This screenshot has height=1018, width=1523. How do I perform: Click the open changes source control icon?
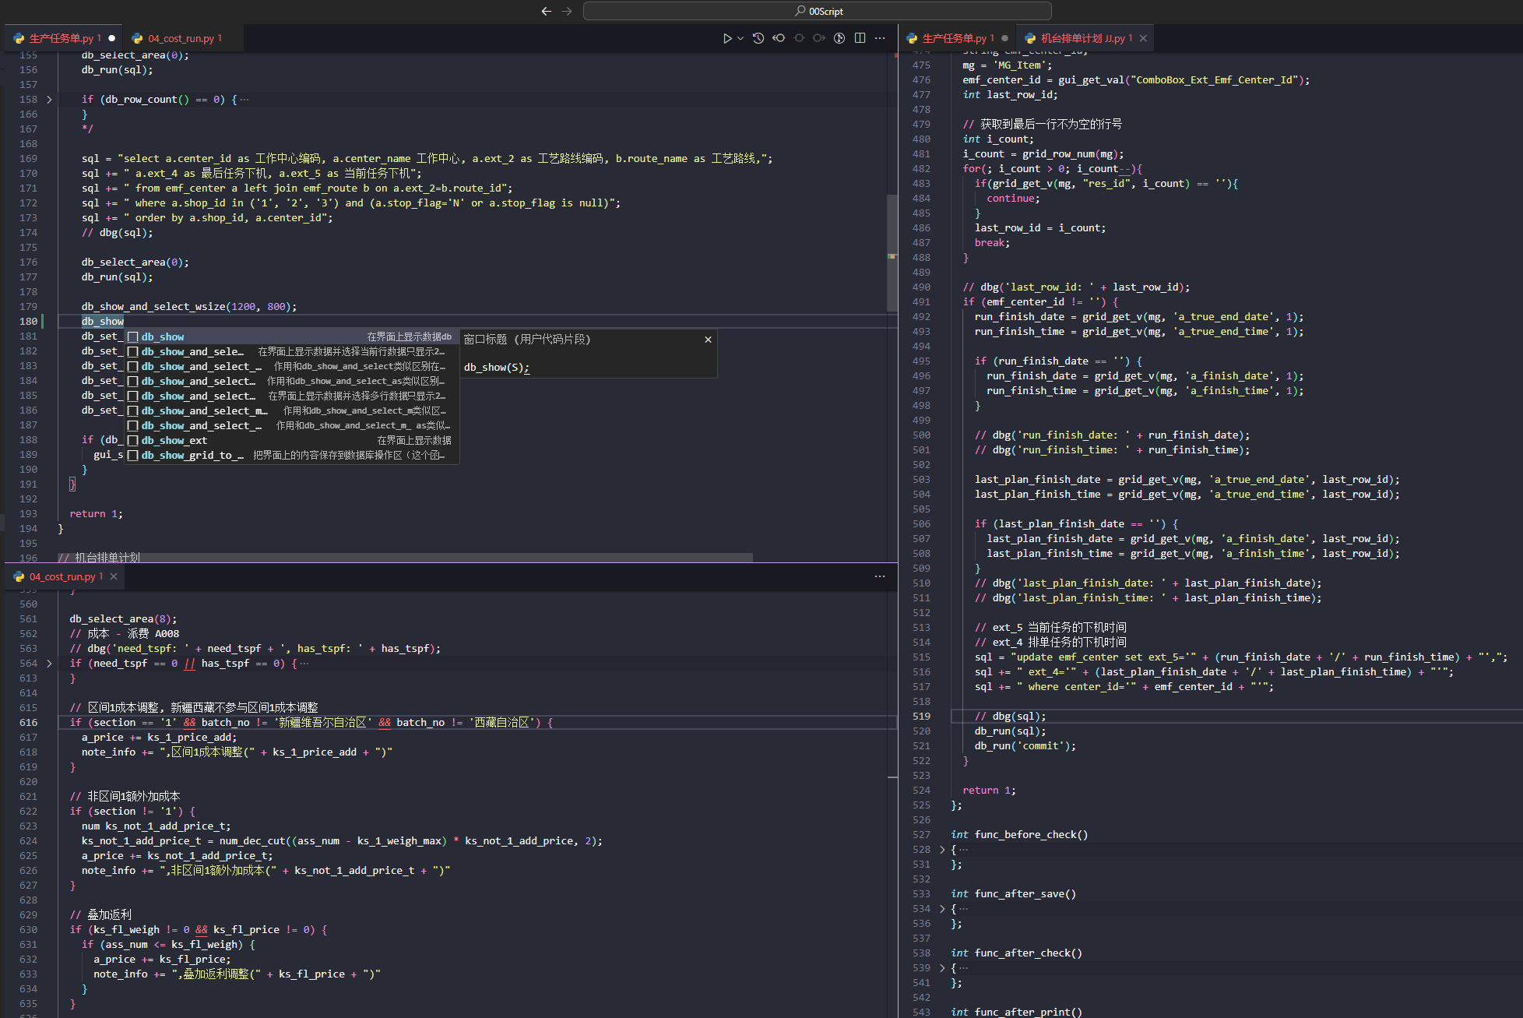coord(839,38)
